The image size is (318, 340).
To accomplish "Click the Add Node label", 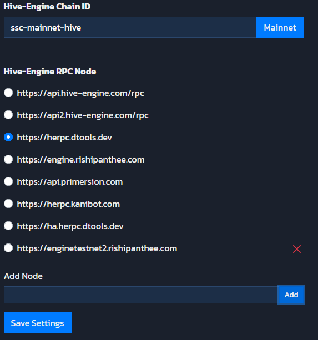I will pyautogui.click(x=23, y=276).
